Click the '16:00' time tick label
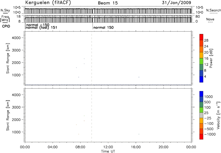The width and height of the screenshot is (221, 153). [136, 147]
